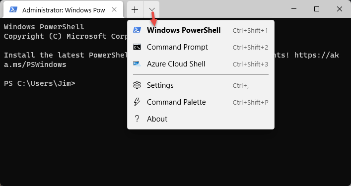Image resolution: width=351 pixels, height=186 pixels.
Task: Maximize the terminal window
Action: pyautogui.click(x=317, y=9)
